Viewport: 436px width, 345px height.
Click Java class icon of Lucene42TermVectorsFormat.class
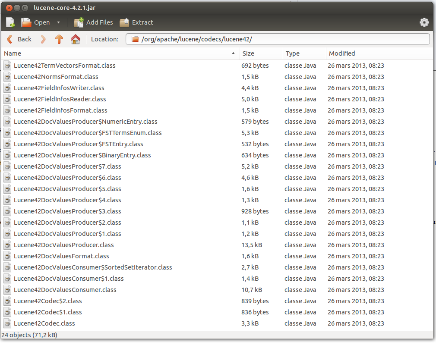(x=7, y=66)
